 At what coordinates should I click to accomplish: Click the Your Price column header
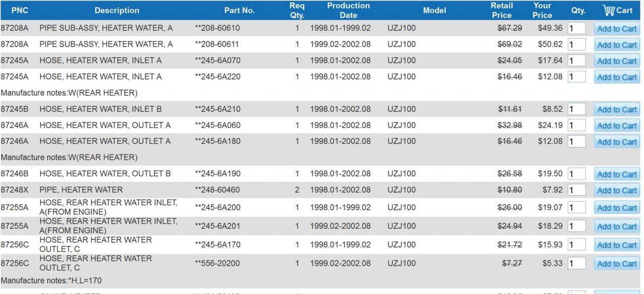(x=542, y=10)
